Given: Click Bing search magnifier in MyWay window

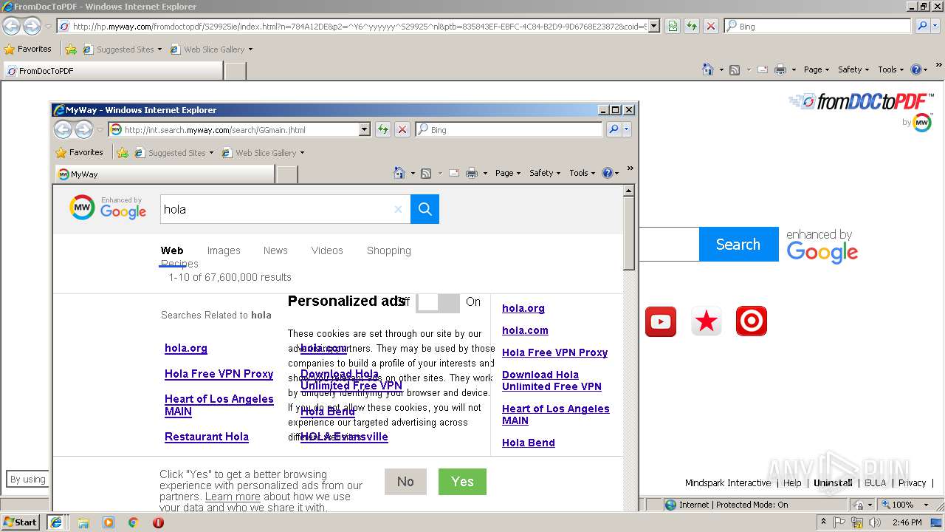Looking at the screenshot, I should (x=614, y=129).
